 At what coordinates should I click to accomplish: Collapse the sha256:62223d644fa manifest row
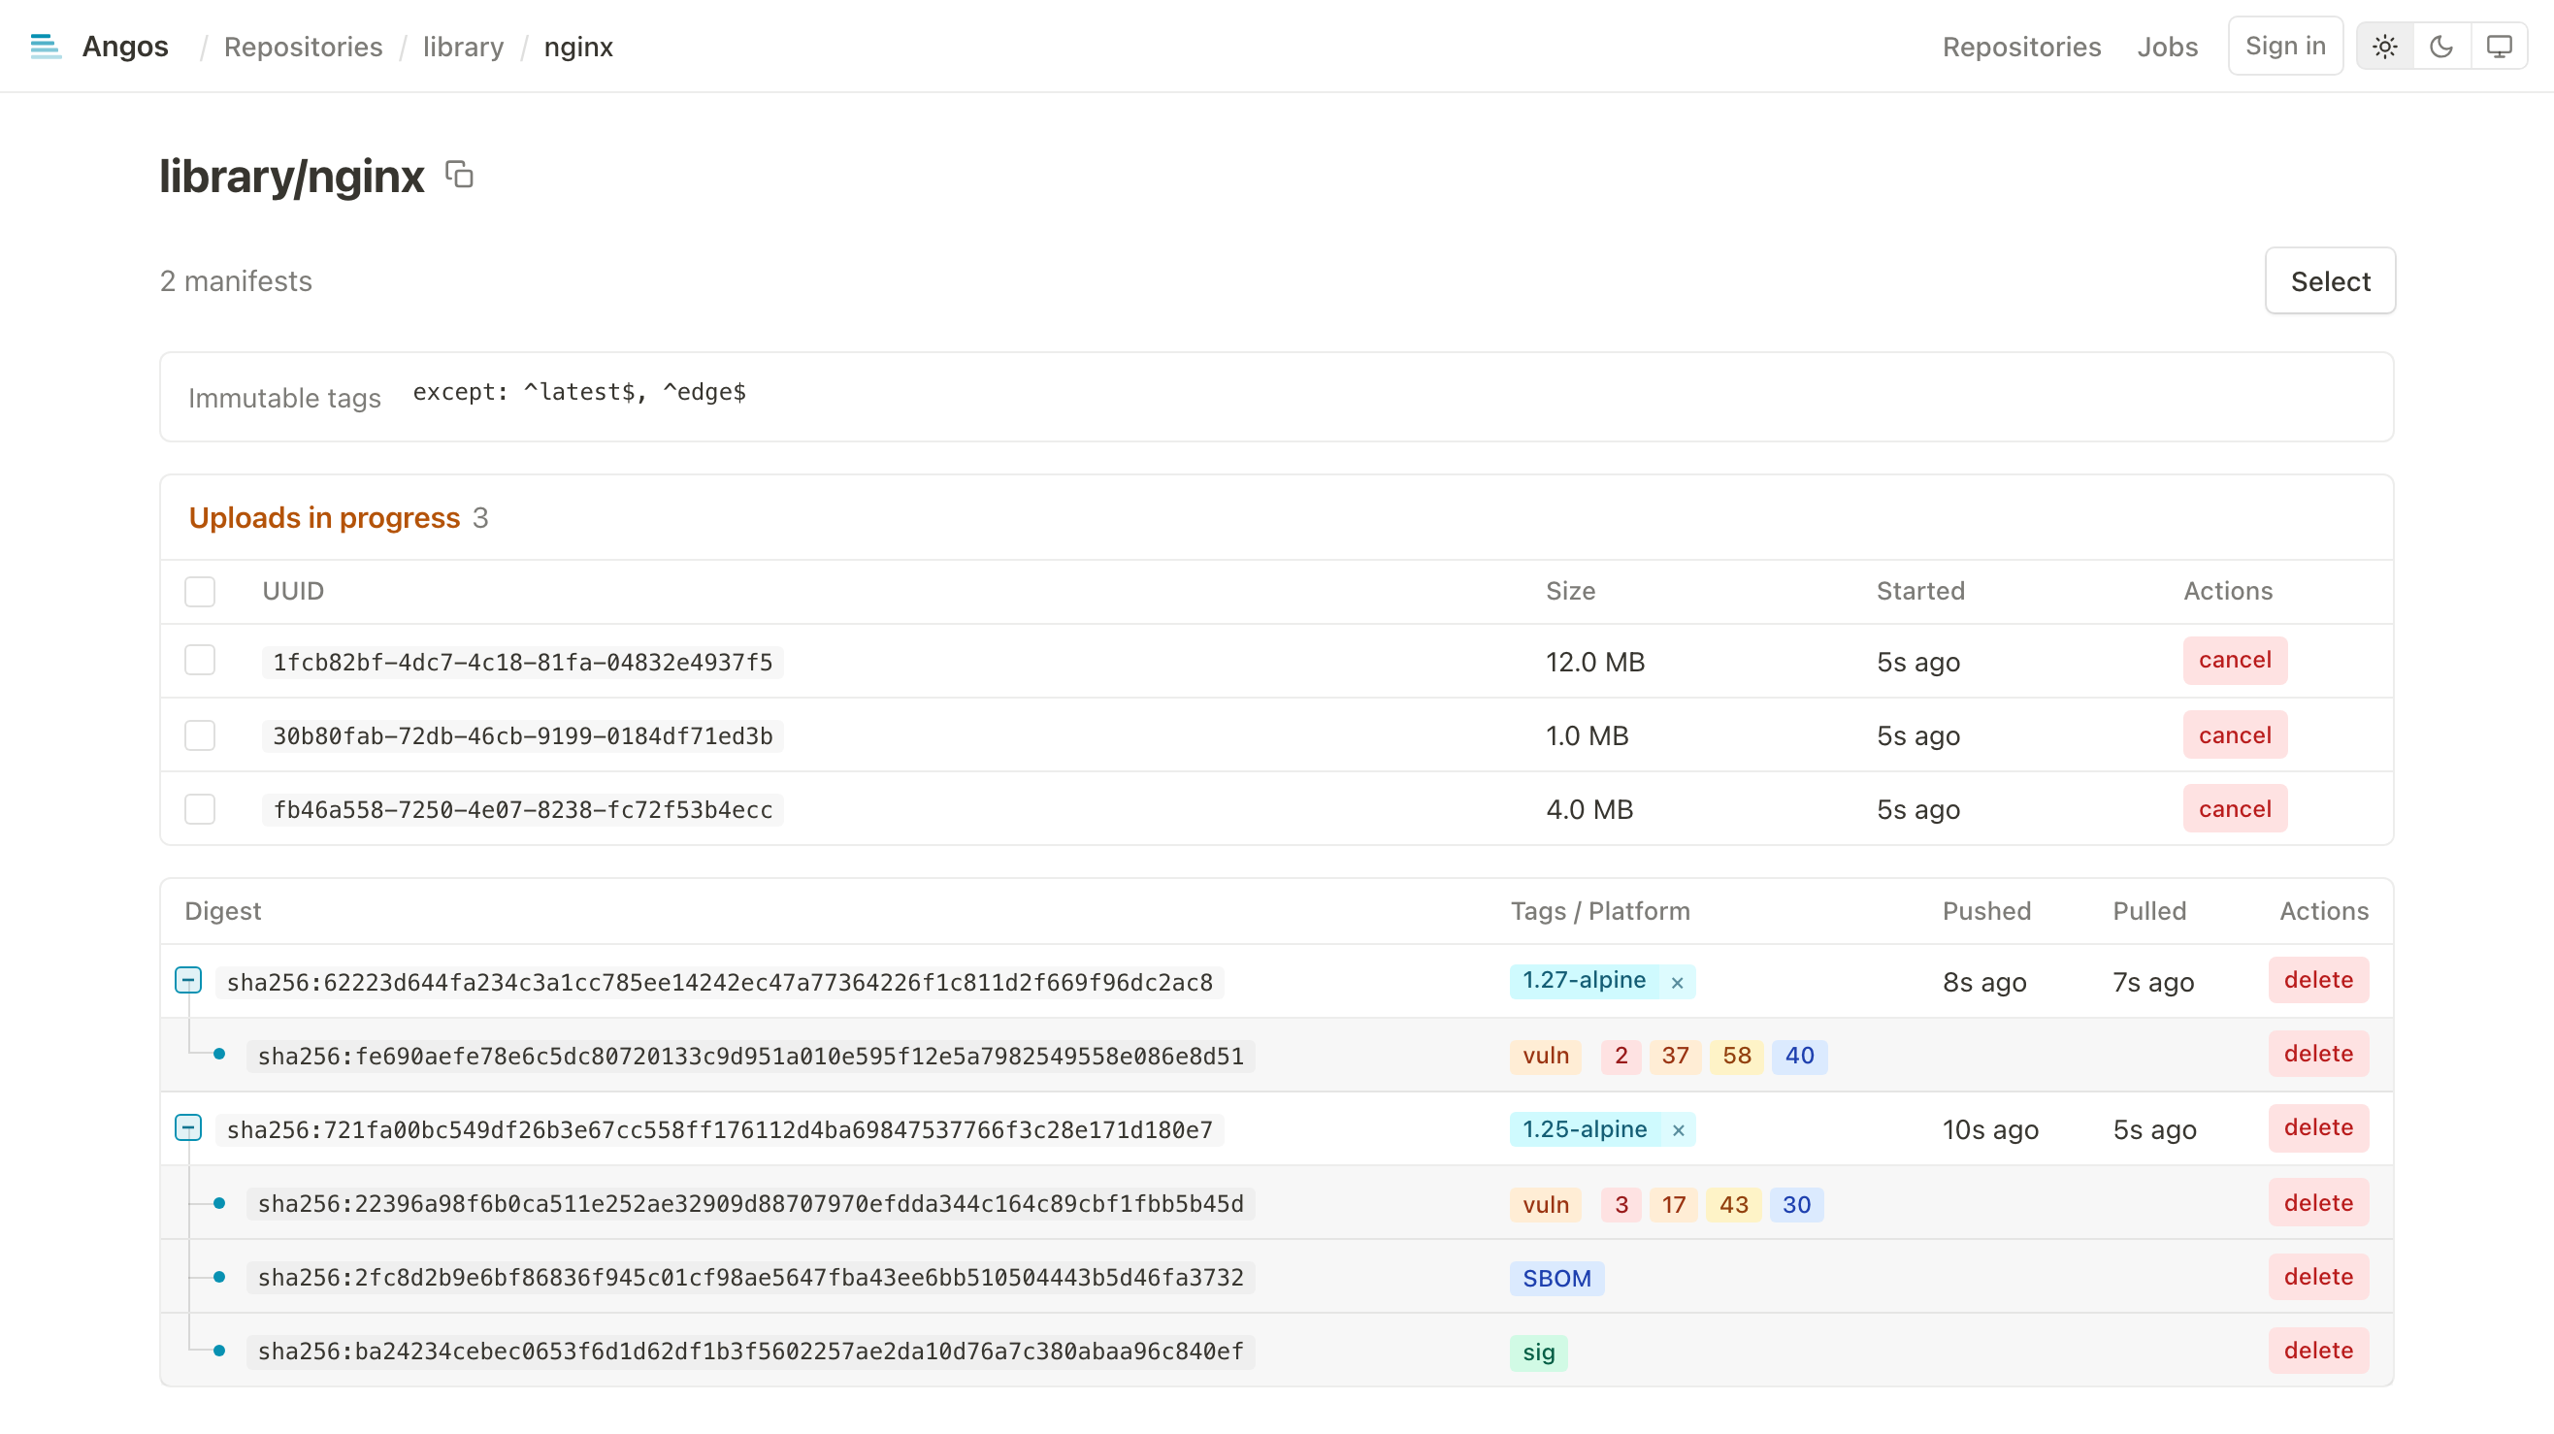188,981
